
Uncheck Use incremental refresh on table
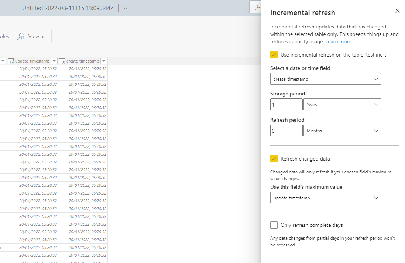274,55
